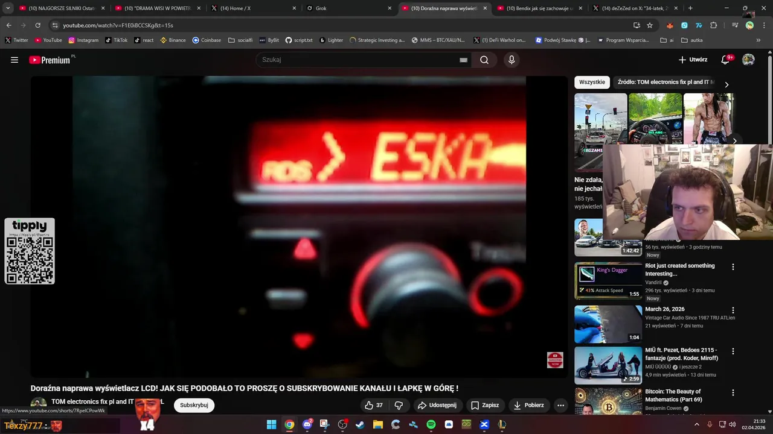
Task: Select Źródło: TOM electronics filter chip
Action: pos(664,82)
